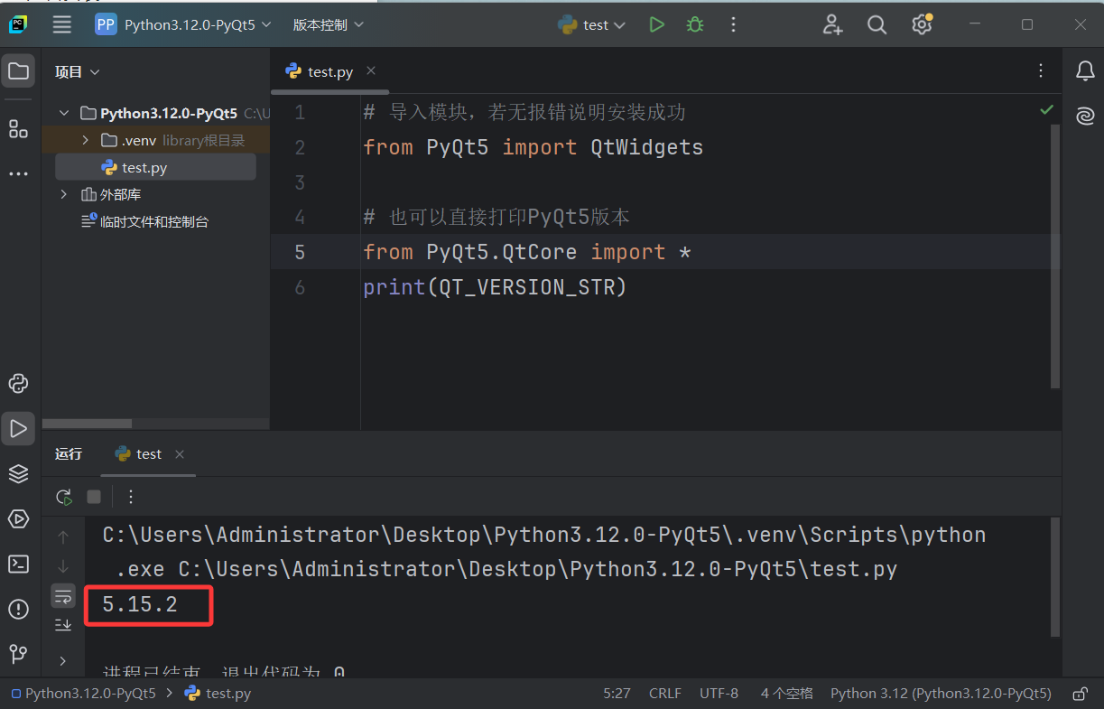This screenshot has height=709, width=1104.
Task: Jump up the stack trace arrow
Action: tap(63, 537)
